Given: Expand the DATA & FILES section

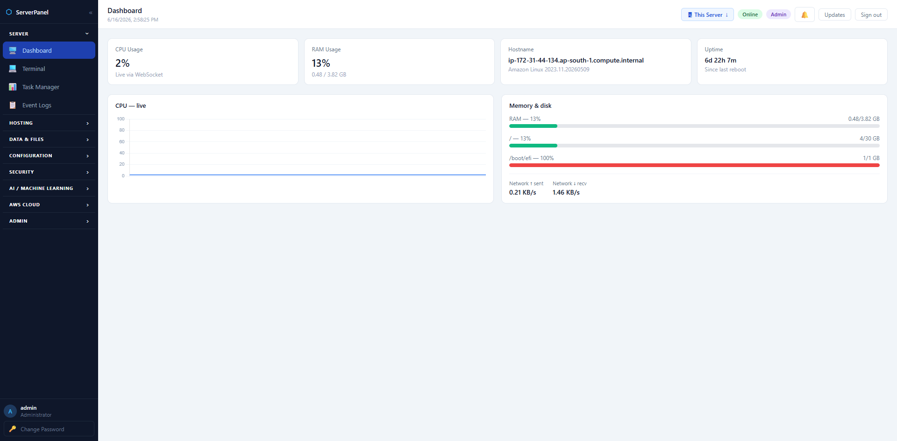Looking at the screenshot, I should point(49,139).
